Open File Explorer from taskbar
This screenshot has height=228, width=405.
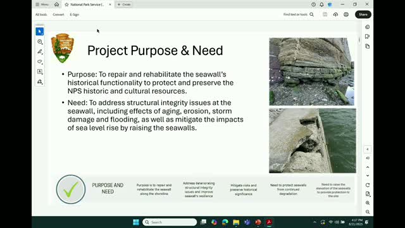point(236,222)
